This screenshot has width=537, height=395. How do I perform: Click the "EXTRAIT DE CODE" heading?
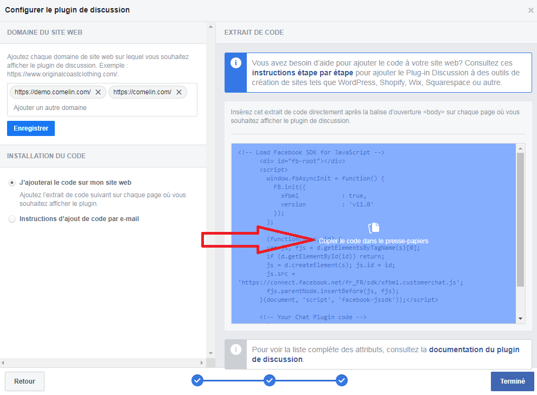(x=254, y=33)
